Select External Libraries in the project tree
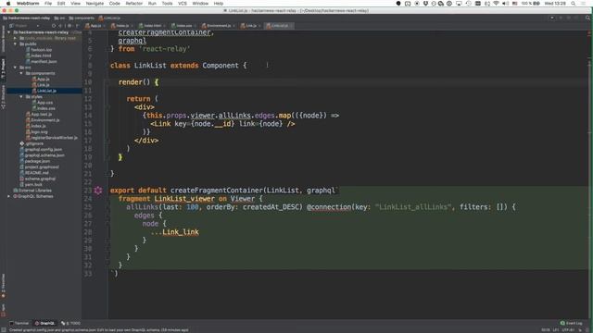The image size is (593, 333). 35,191
